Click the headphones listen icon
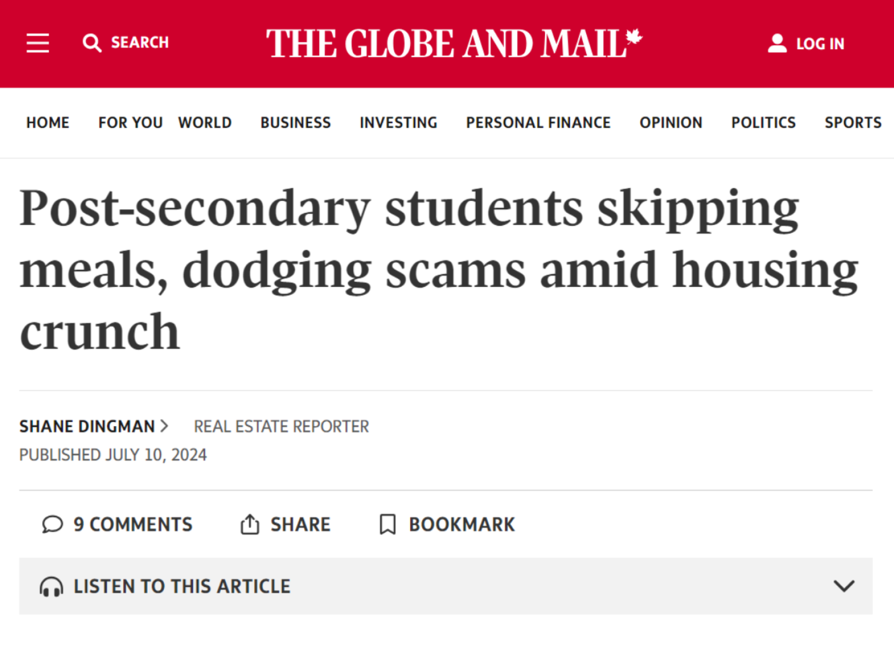The height and width of the screenshot is (672, 894). click(x=51, y=587)
